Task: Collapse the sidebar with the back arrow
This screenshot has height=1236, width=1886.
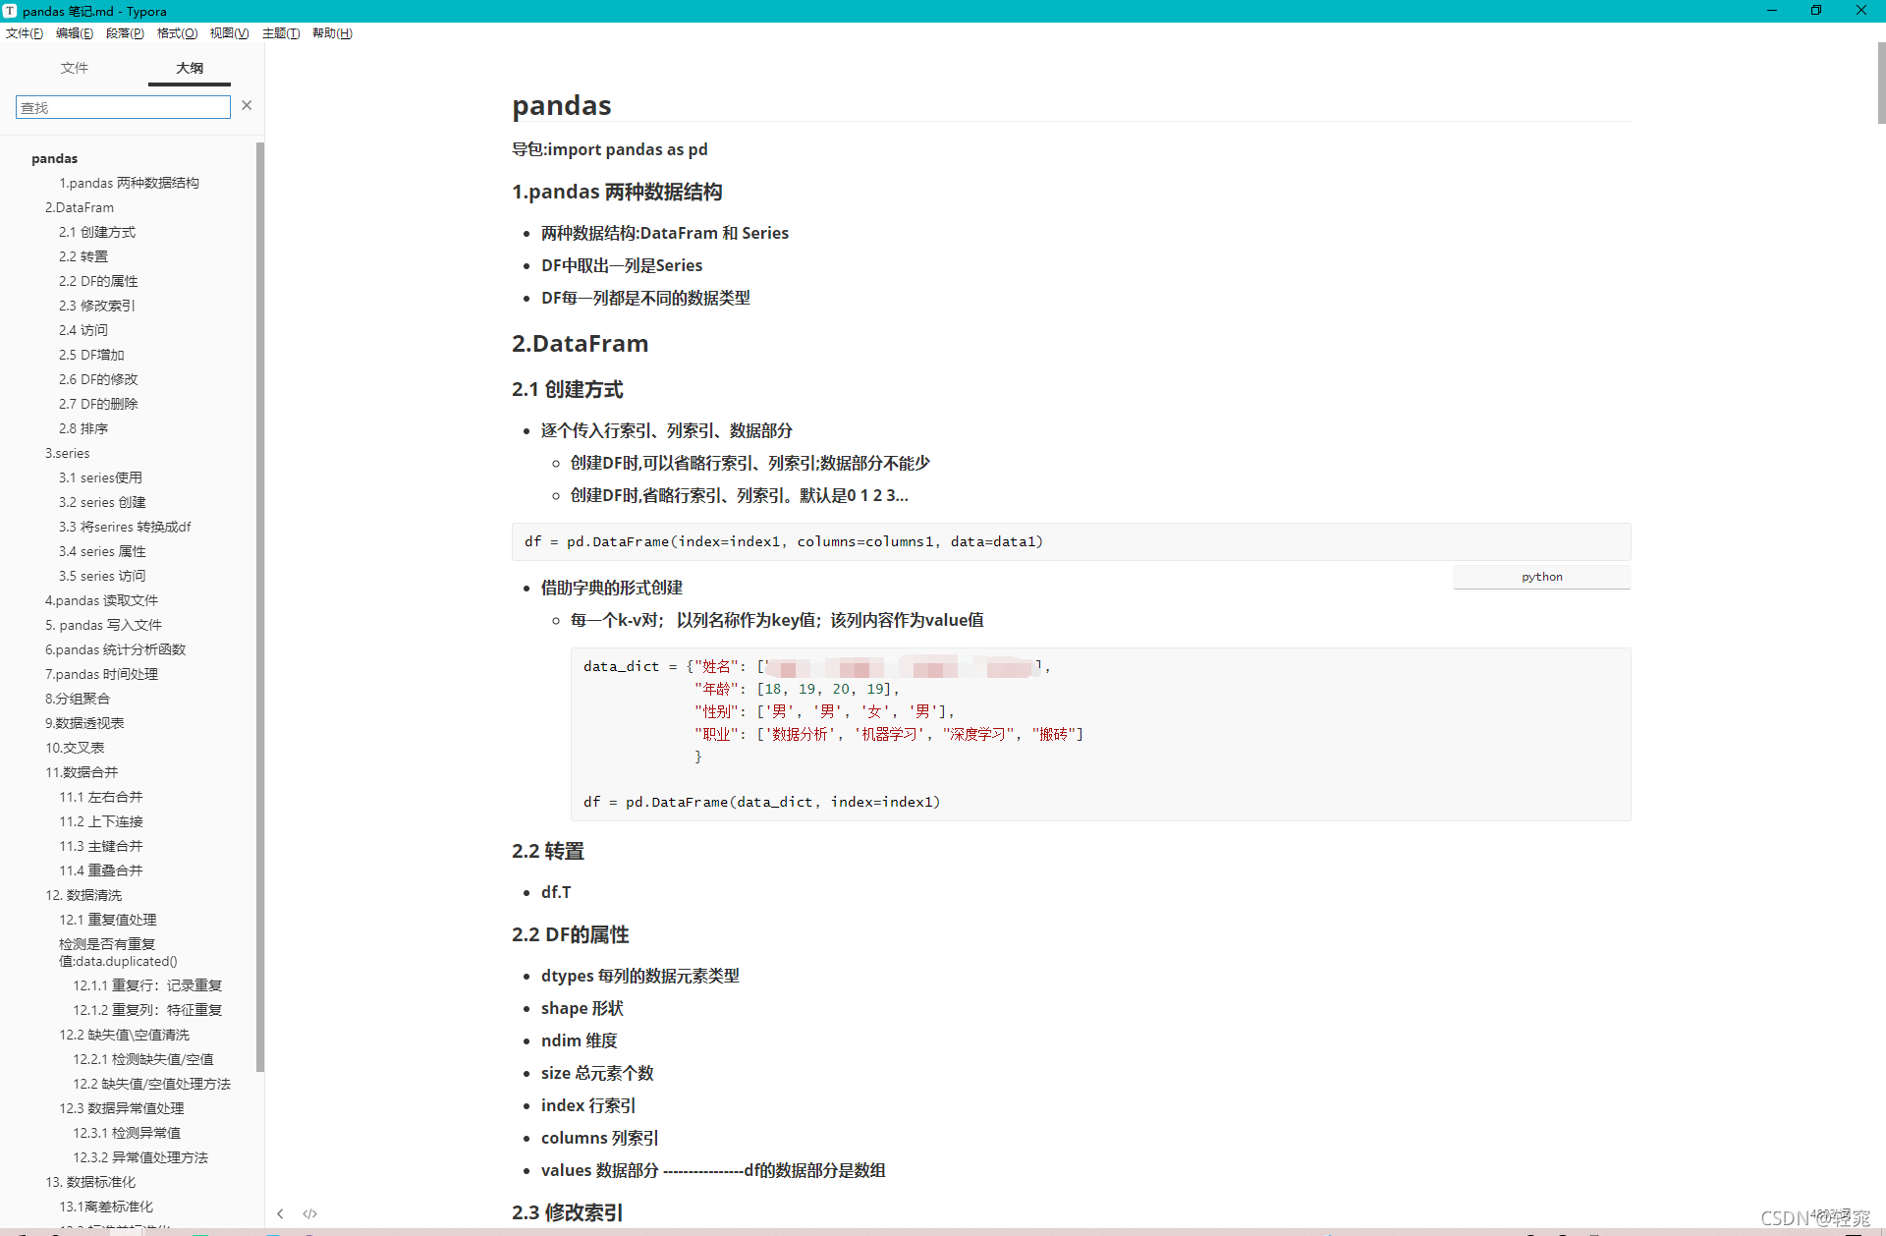Action: pyautogui.click(x=280, y=1213)
